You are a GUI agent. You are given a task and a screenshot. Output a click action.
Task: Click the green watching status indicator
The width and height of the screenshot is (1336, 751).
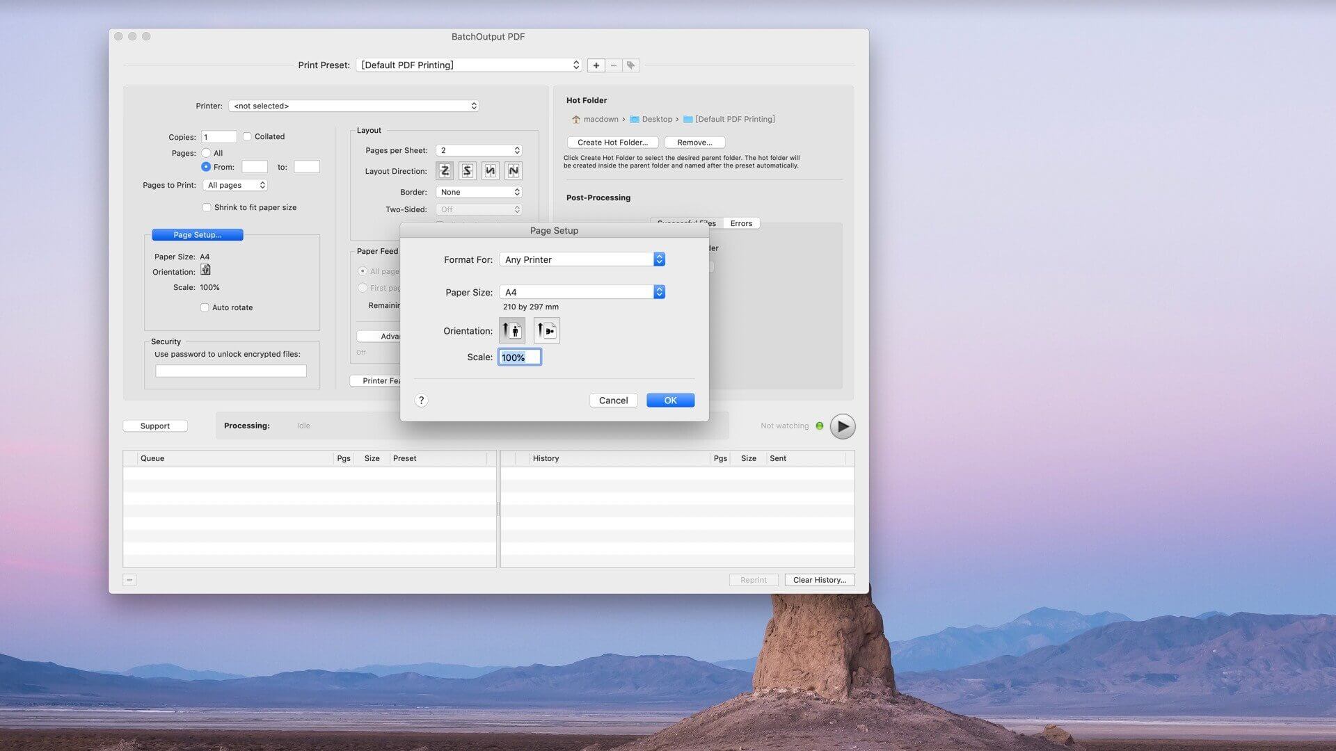click(x=820, y=426)
